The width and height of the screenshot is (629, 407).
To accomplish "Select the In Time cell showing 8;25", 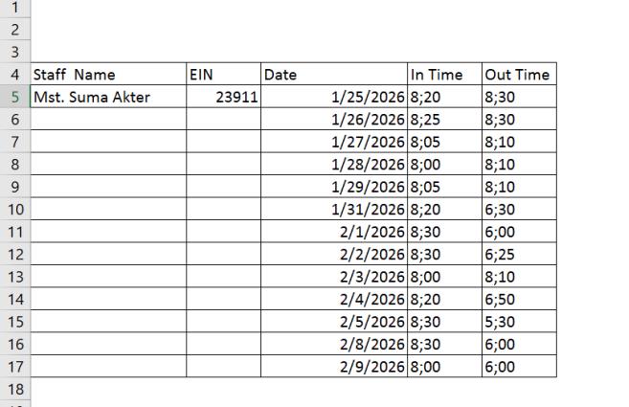I will [444, 119].
